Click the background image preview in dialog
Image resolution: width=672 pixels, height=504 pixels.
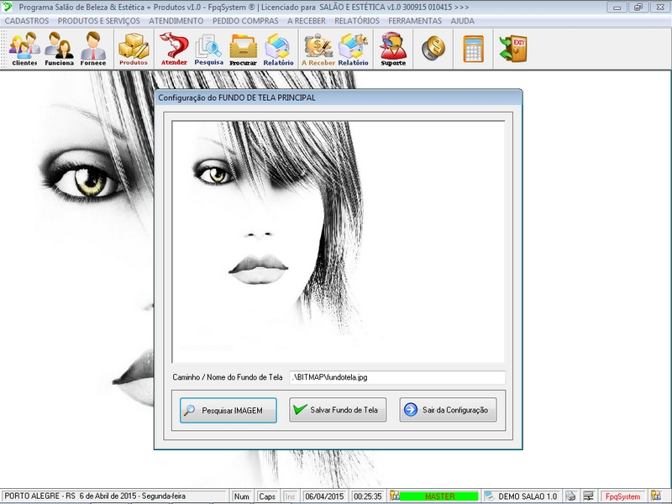[x=339, y=242]
